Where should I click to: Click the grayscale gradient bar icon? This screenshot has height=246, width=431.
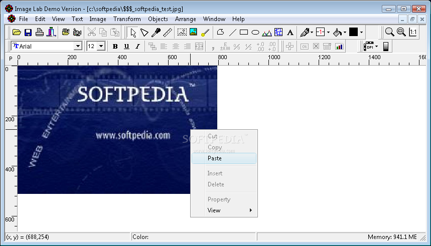point(386,47)
